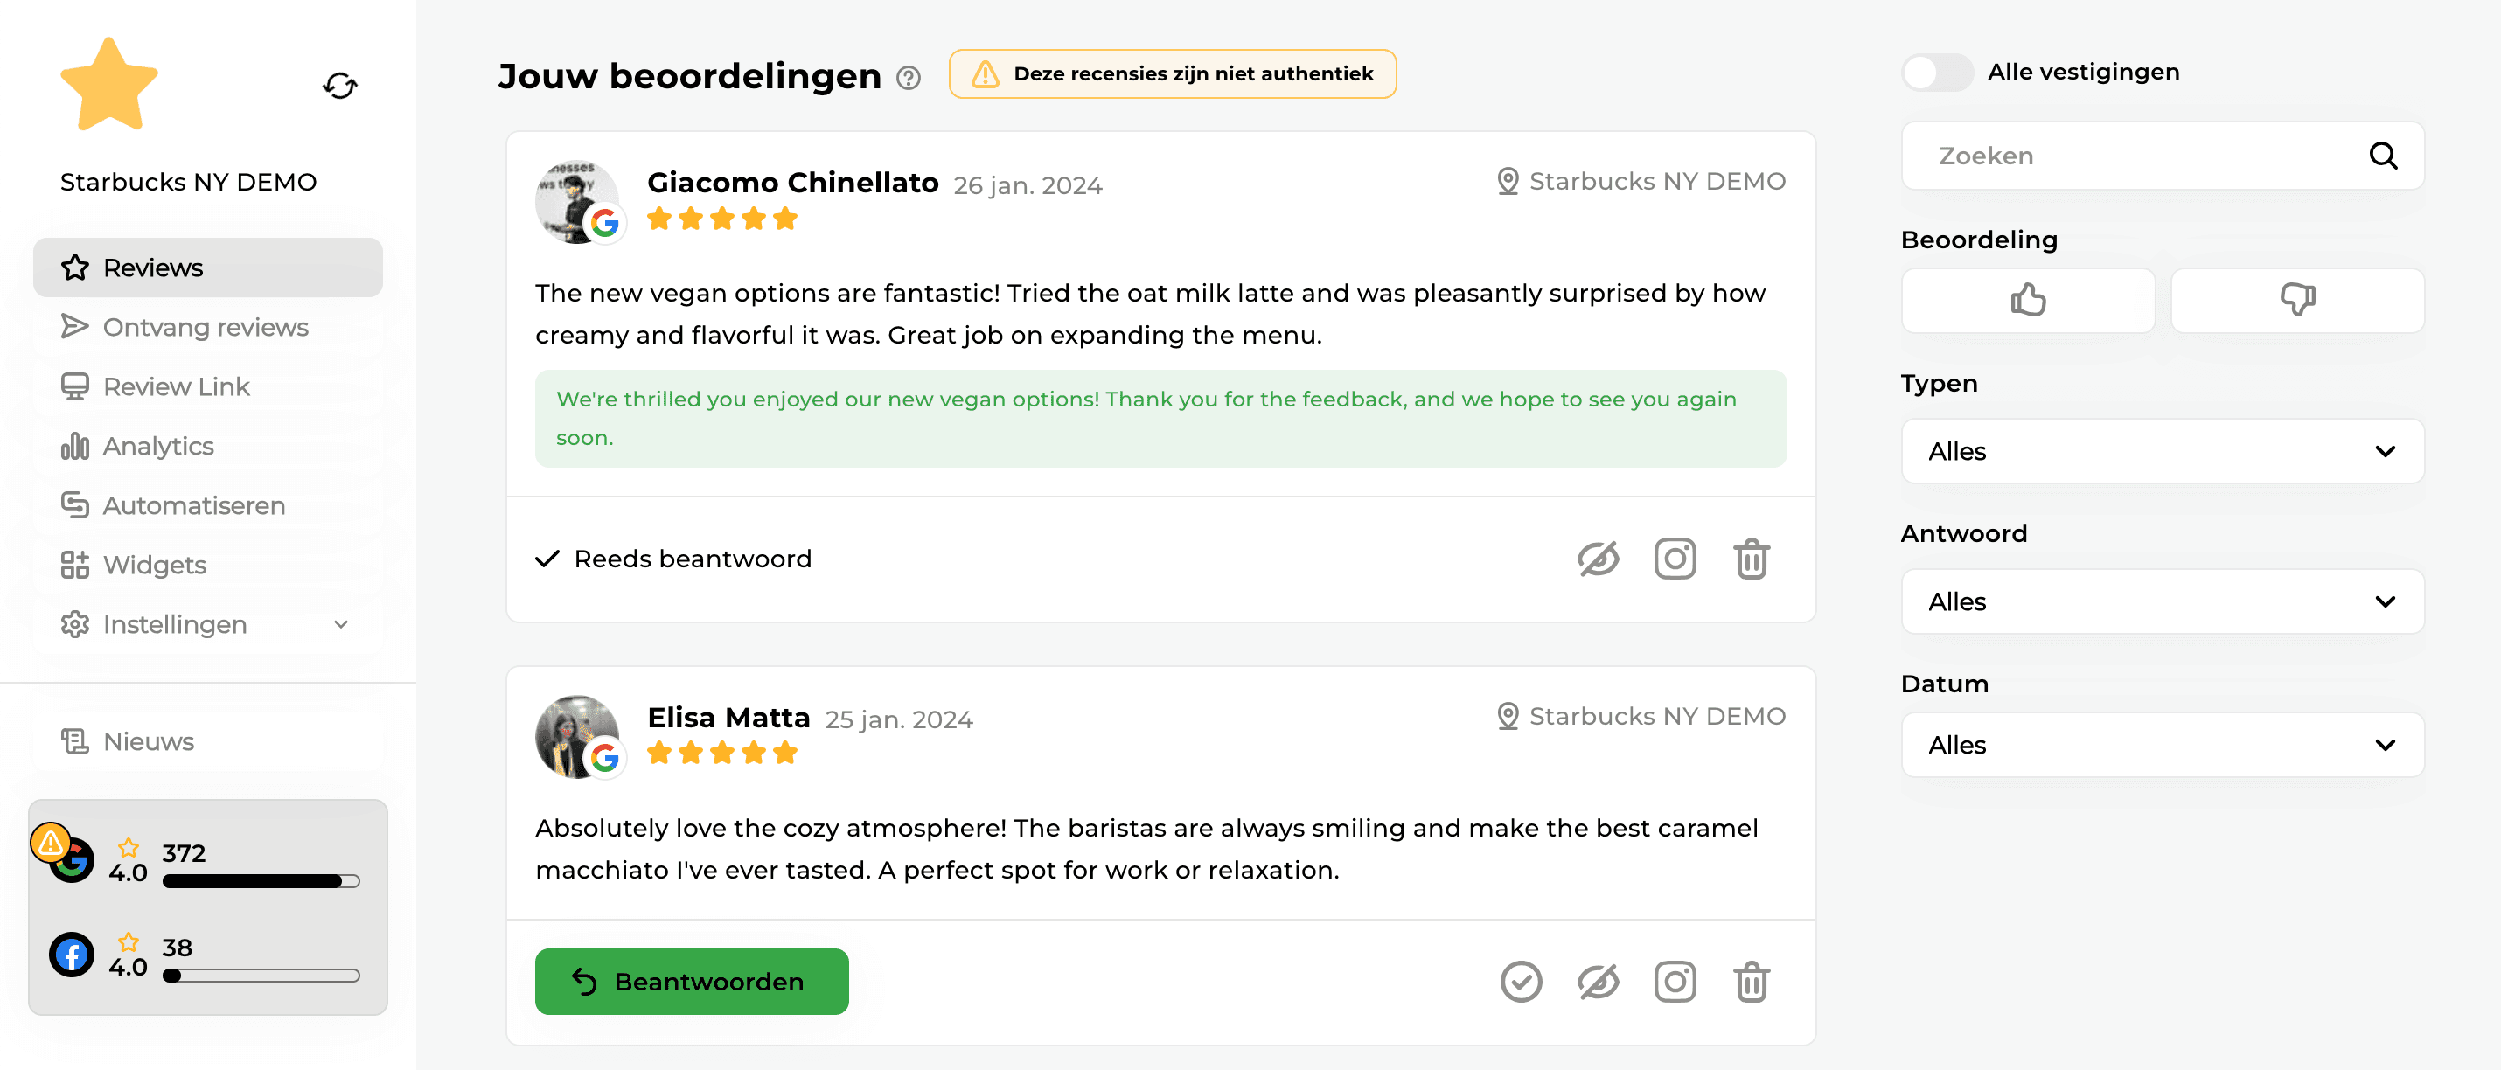2501x1070 pixels.
Task: Open the Datum dropdown
Action: point(2163,745)
